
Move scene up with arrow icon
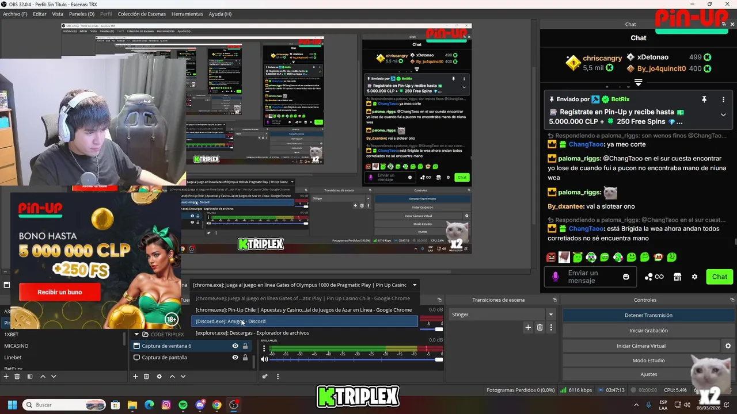(x=43, y=376)
